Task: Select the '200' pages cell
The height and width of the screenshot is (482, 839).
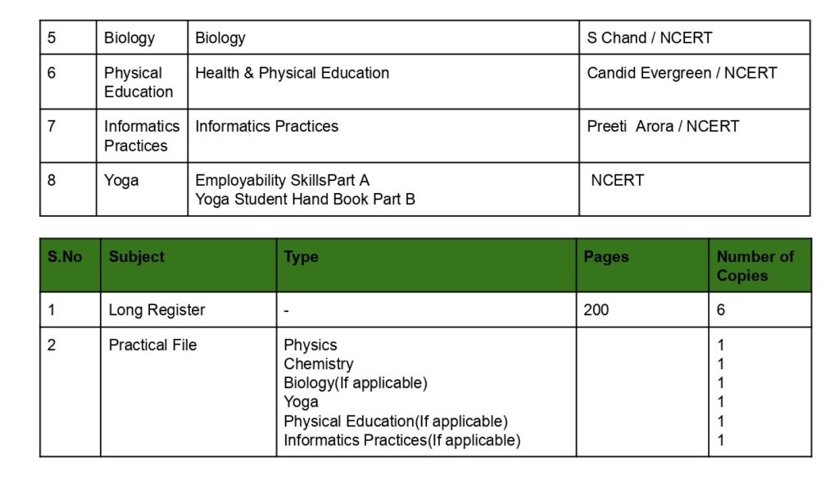Action: tap(596, 310)
